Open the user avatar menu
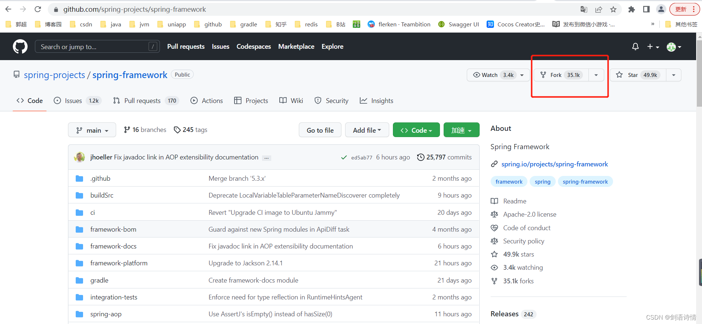 674,47
